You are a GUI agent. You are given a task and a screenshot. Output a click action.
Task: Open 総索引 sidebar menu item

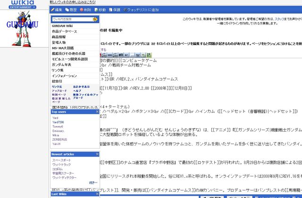pyautogui.click(x=57, y=81)
